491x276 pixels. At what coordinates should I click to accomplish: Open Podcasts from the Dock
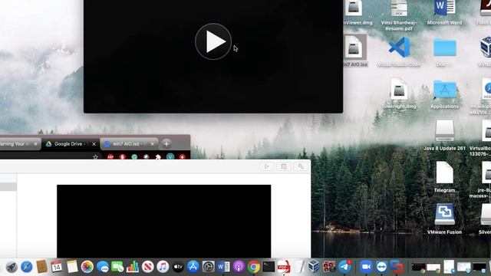pyautogui.click(x=239, y=267)
